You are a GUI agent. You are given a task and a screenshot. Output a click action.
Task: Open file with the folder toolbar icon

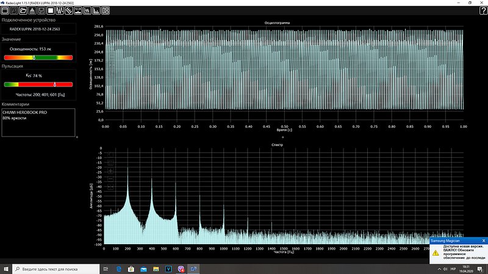coord(23,10)
